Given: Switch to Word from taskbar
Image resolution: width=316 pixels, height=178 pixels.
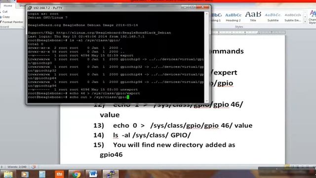Looking at the screenshot, I should (x=93, y=174).
